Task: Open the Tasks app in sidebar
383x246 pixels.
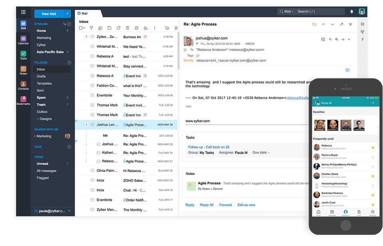Action: click(23, 55)
